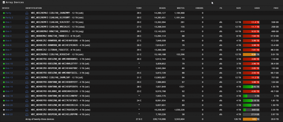Click the drive icon for Disk 21
283x122 pixels.
click(27, 110)
